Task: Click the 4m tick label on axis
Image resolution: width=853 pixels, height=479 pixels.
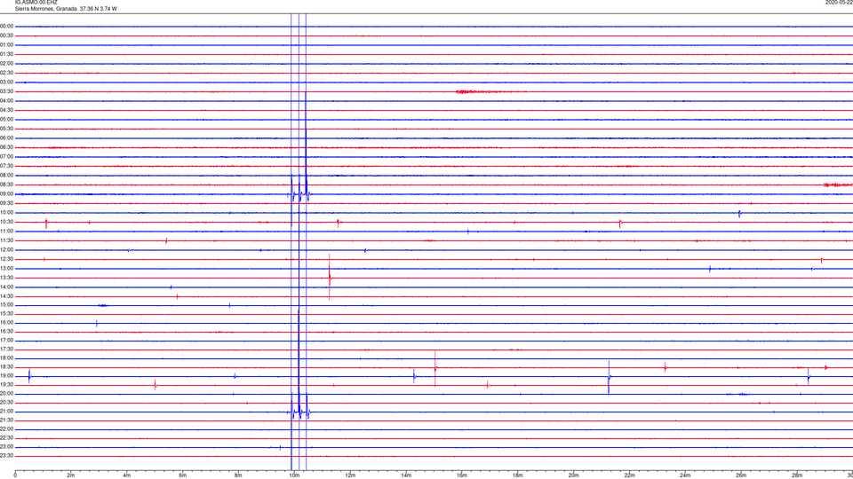Action: (127, 475)
